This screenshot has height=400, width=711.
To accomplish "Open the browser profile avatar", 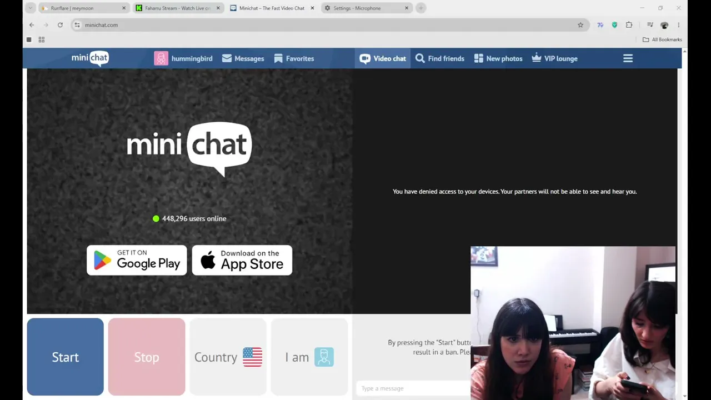I will (x=664, y=25).
